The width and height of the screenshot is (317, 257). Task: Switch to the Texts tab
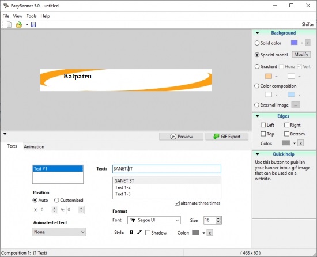click(x=12, y=146)
